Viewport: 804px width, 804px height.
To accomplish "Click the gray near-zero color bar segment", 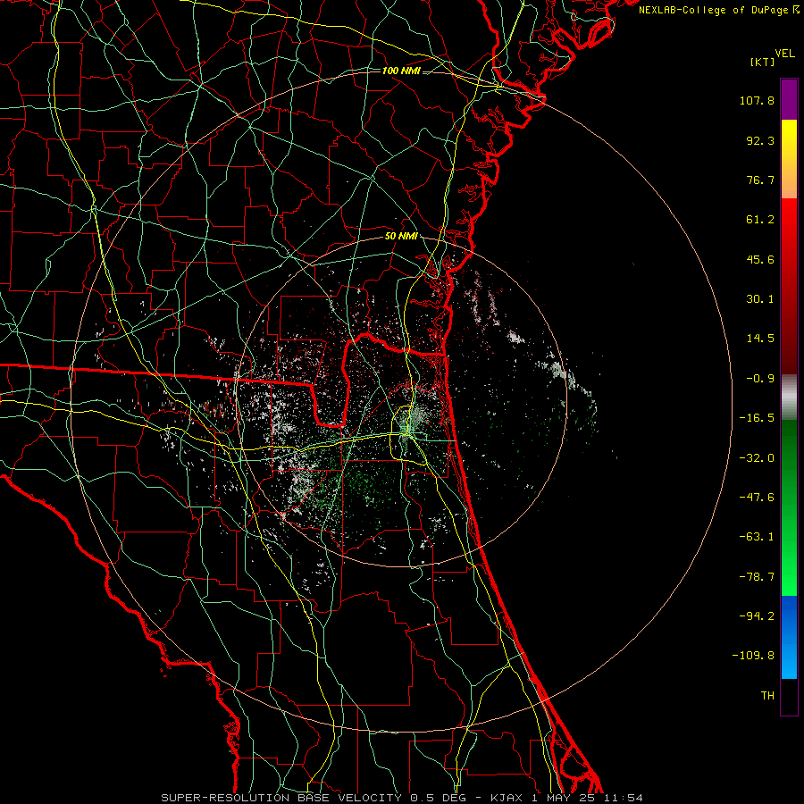I will (x=789, y=398).
